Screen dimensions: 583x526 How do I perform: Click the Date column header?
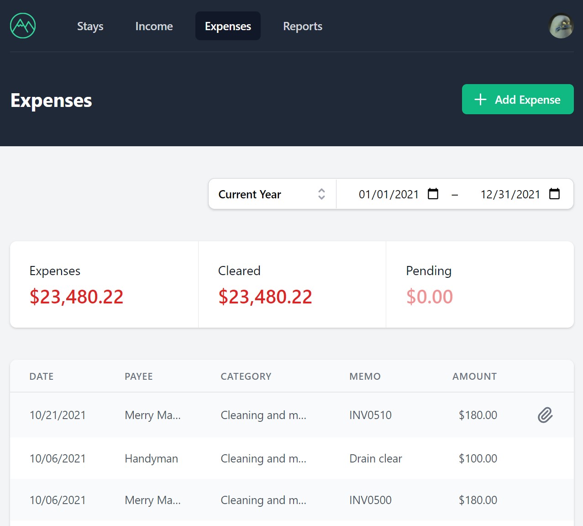click(42, 376)
